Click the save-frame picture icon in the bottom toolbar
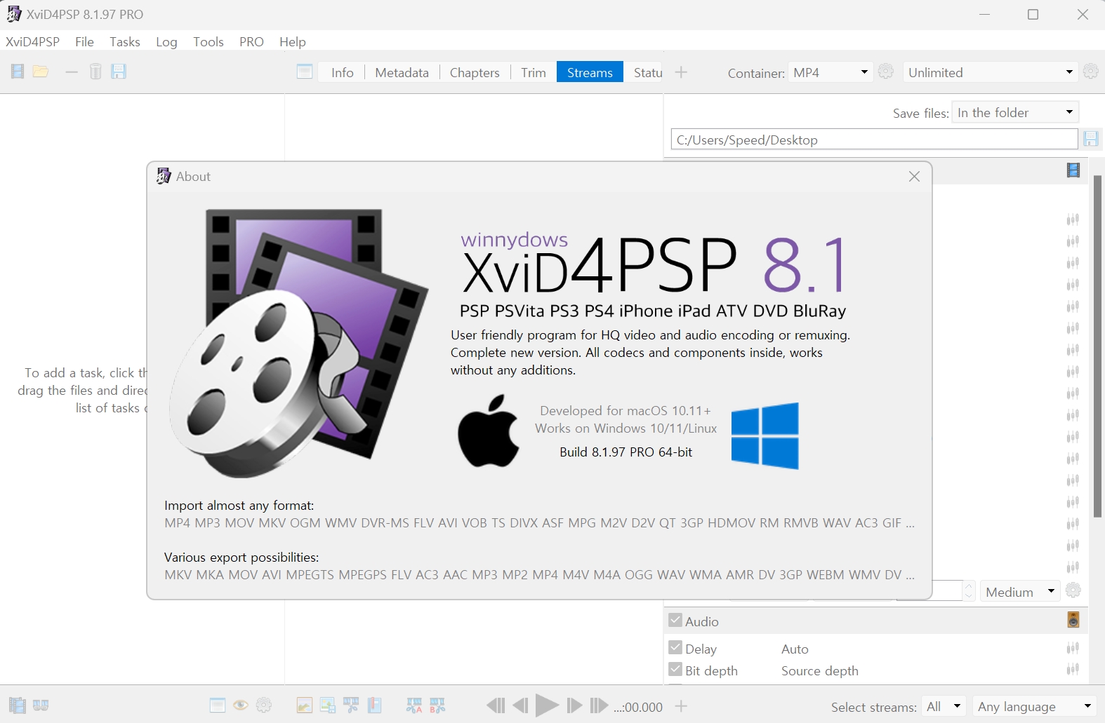The image size is (1105, 723). coord(328,705)
